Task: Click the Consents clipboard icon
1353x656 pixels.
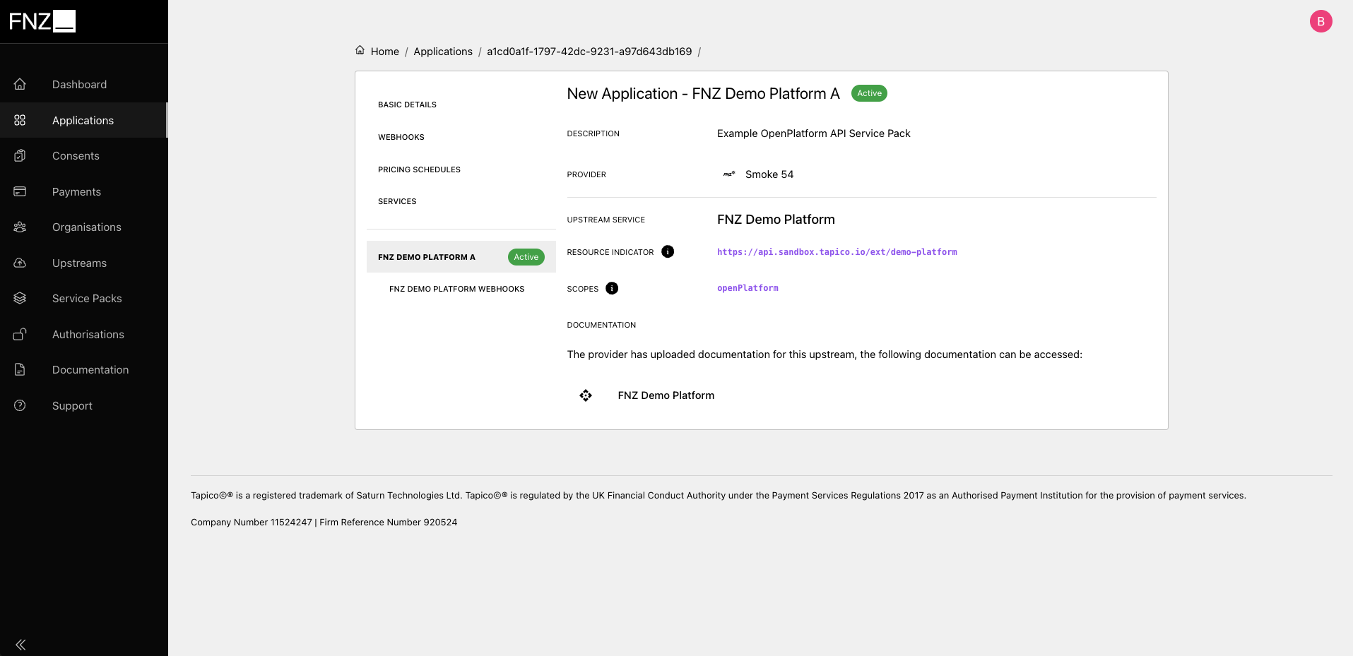Action: coord(20,155)
